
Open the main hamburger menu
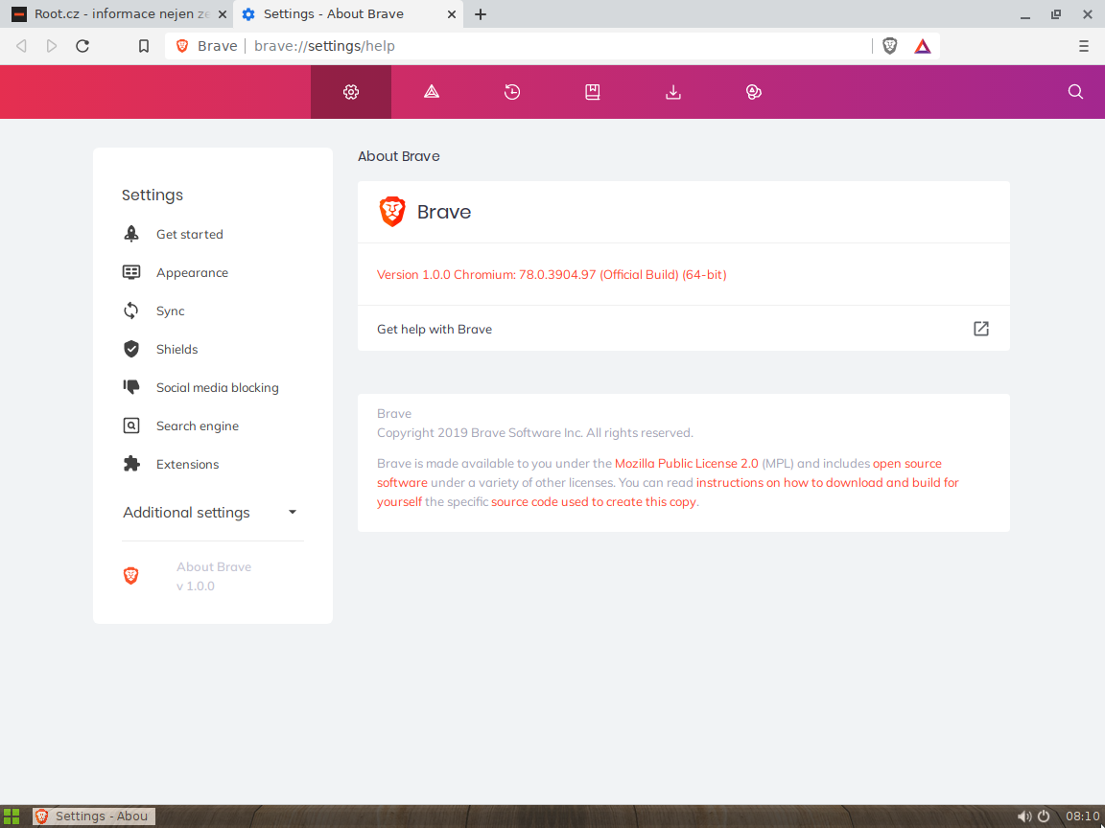[x=1083, y=45]
